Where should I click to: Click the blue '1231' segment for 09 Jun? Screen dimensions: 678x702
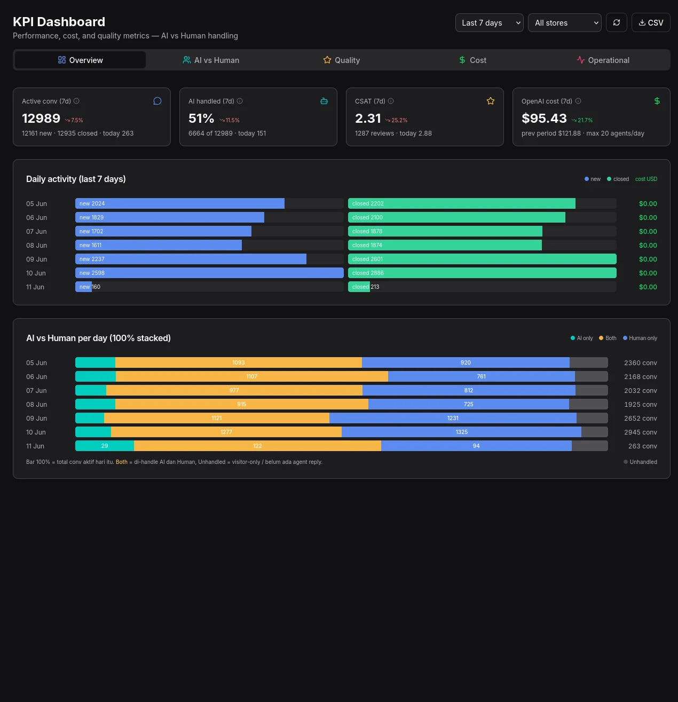coord(453,418)
